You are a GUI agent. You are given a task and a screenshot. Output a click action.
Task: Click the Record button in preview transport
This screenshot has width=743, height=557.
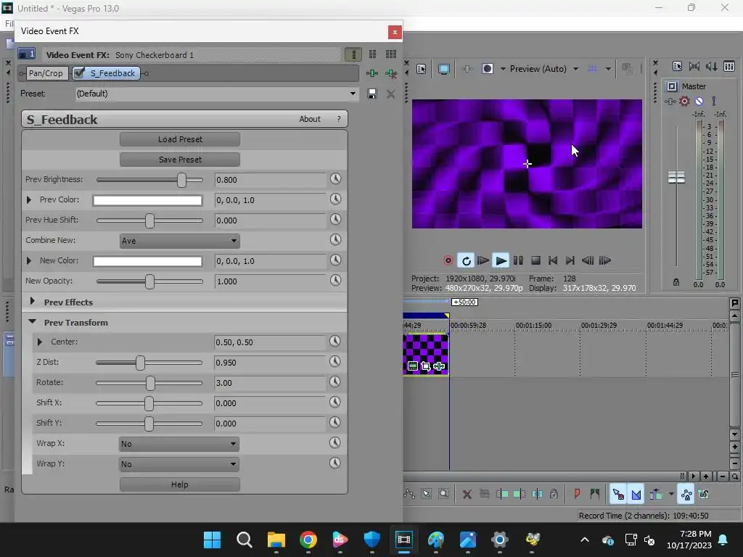click(448, 260)
